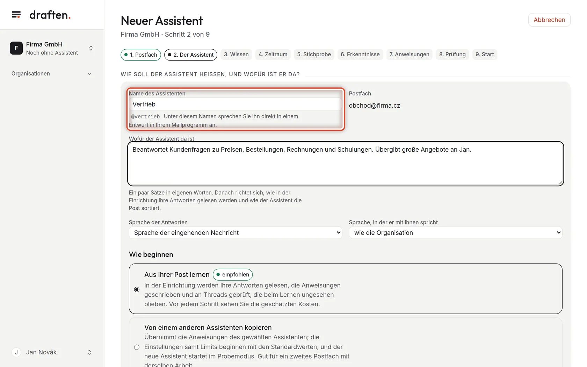Open the draften logo home link
The width and height of the screenshot is (587, 367).
tap(50, 15)
